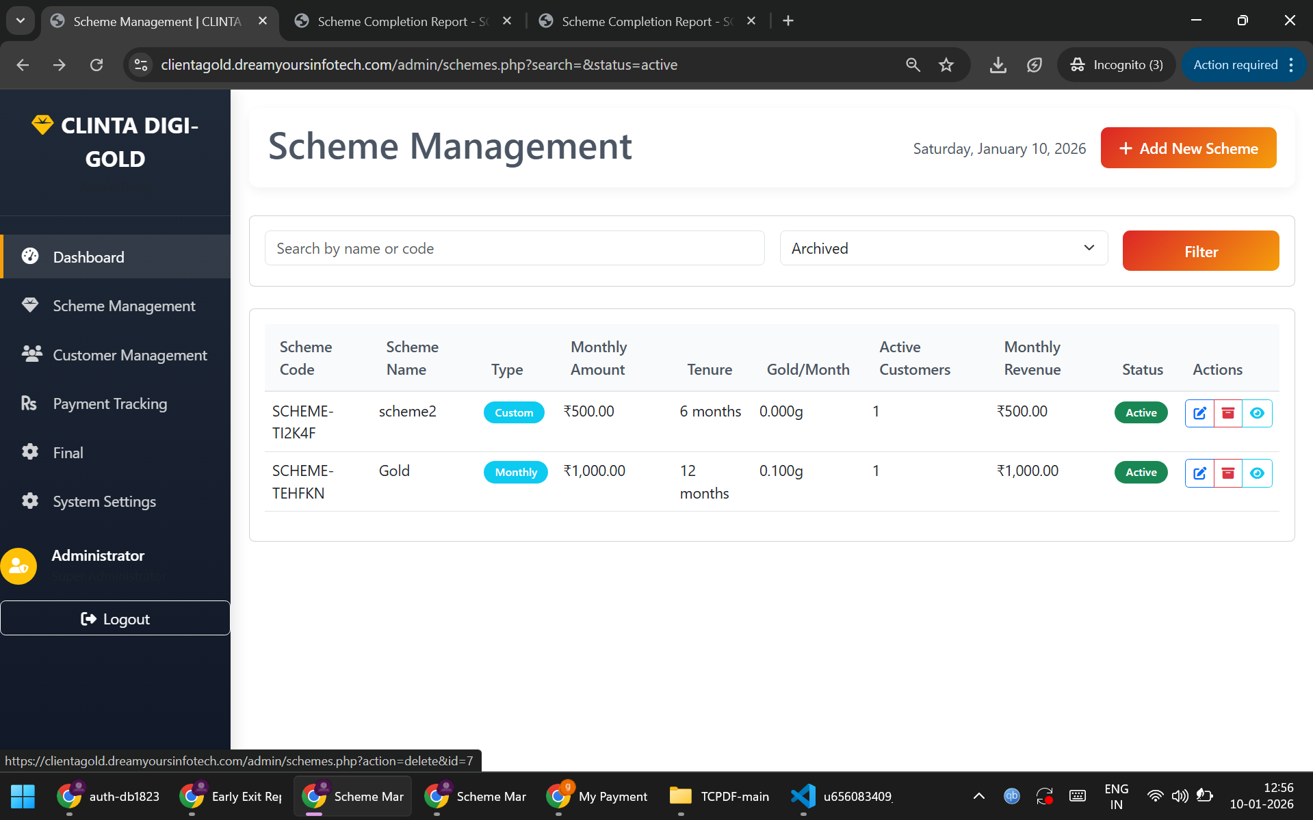The image size is (1313, 820).
Task: Click archive icon for Gold scheme
Action: coord(1228,473)
